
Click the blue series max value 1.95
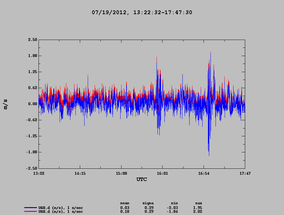[x=198, y=208]
